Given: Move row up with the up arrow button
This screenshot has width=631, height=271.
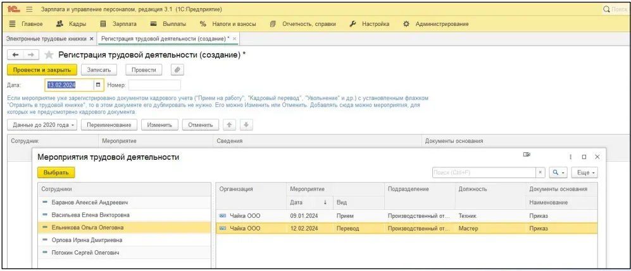Looking at the screenshot, I should (229, 125).
